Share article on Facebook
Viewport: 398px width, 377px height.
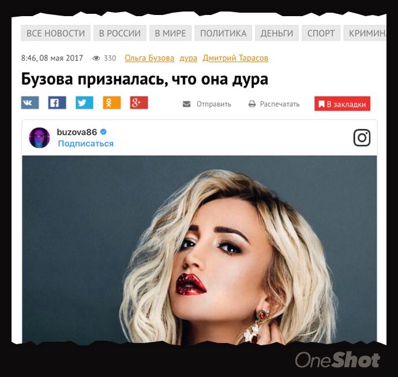click(57, 103)
